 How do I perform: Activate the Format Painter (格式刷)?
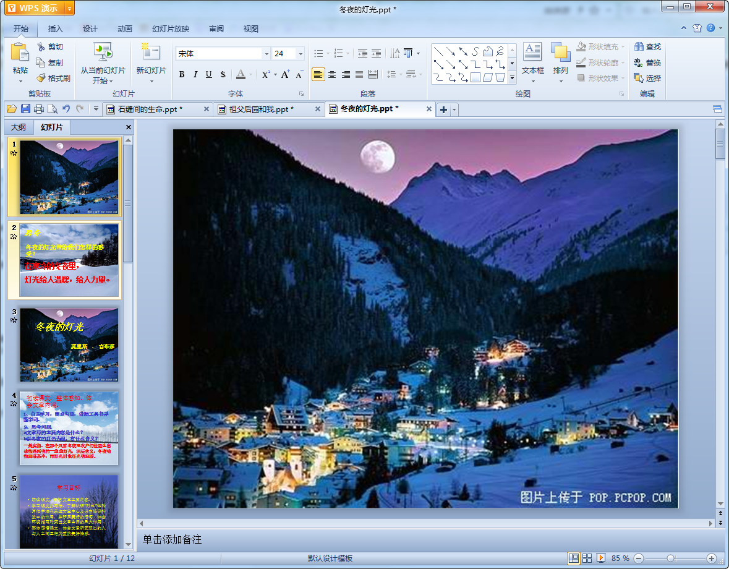(x=53, y=78)
